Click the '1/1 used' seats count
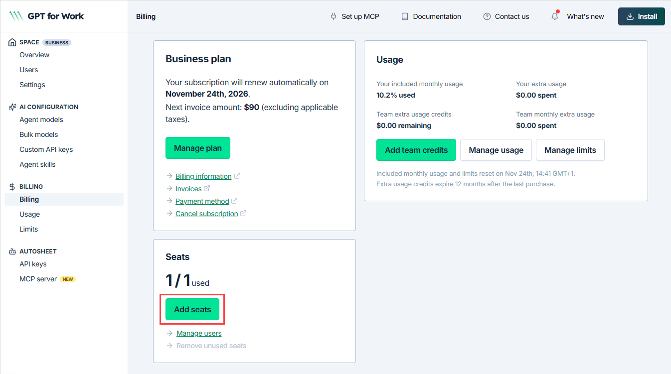The height and width of the screenshot is (374, 671). 187,280
